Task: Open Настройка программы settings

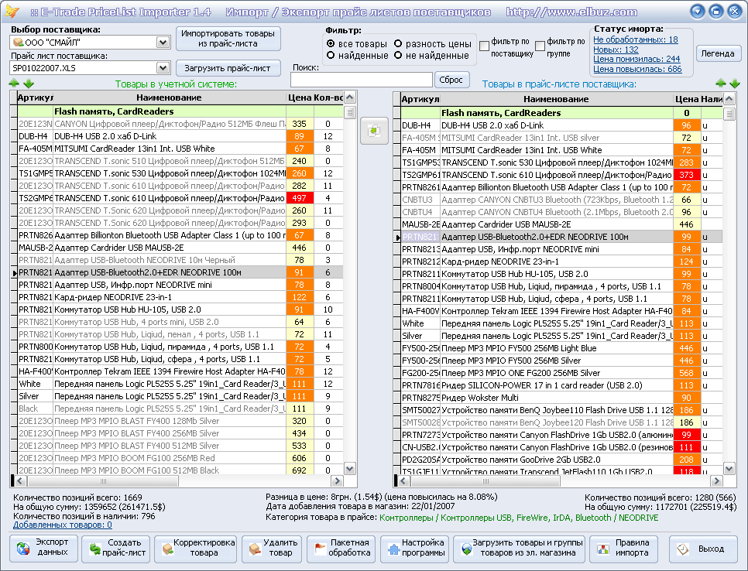Action: (415, 548)
